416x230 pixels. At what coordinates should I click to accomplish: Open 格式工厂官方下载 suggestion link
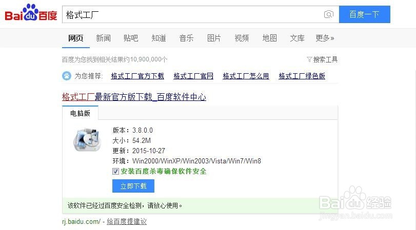[x=137, y=76]
